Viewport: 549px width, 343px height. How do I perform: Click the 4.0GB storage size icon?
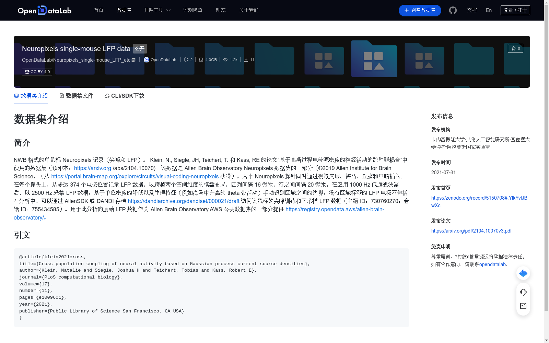coord(201,60)
